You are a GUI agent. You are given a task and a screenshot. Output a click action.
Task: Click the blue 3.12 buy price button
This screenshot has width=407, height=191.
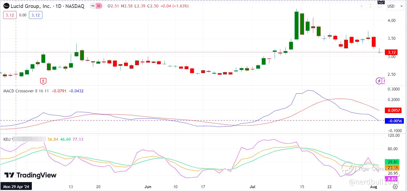point(36,15)
